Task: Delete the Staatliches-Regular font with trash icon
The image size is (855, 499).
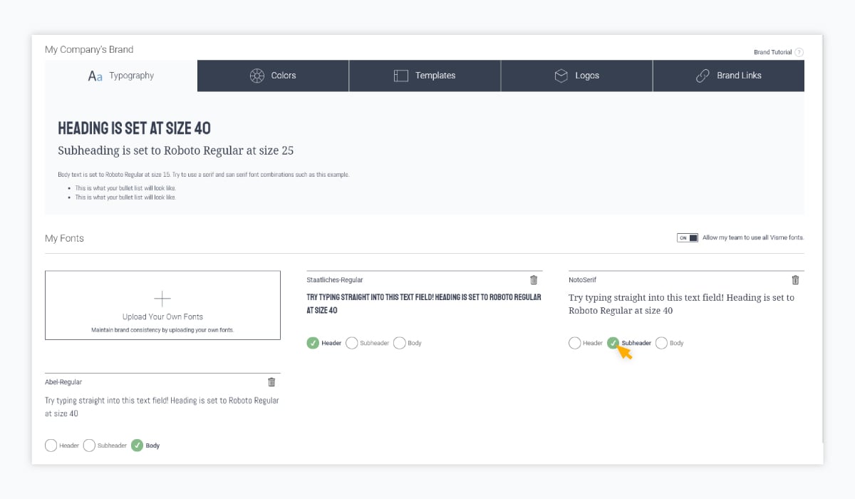Action: point(534,280)
